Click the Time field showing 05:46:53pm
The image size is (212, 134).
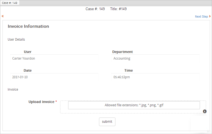click(155, 77)
